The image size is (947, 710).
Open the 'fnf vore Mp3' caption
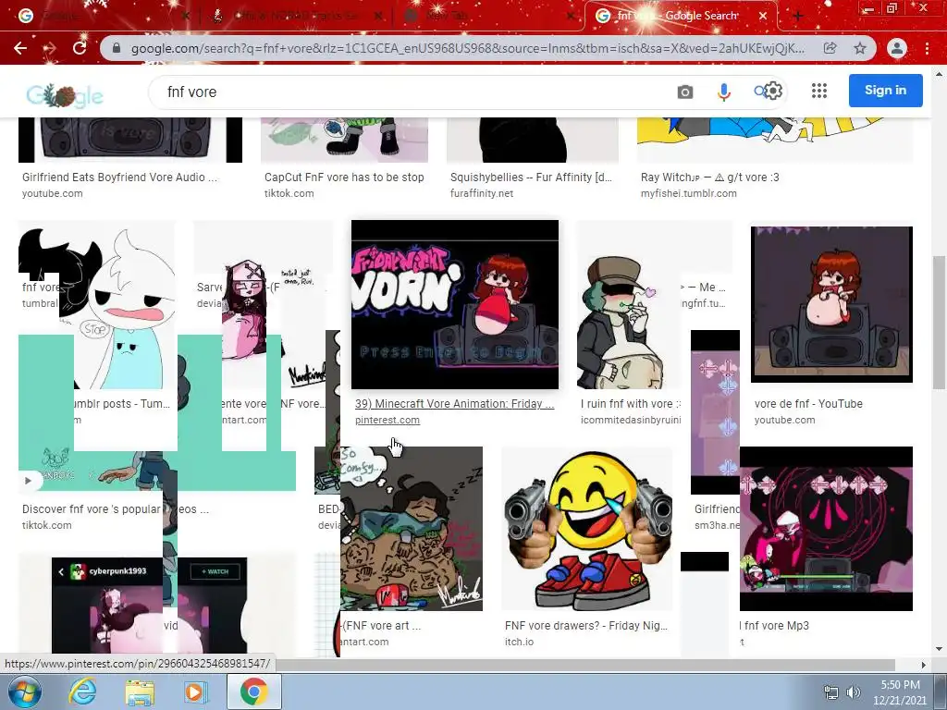click(x=774, y=626)
